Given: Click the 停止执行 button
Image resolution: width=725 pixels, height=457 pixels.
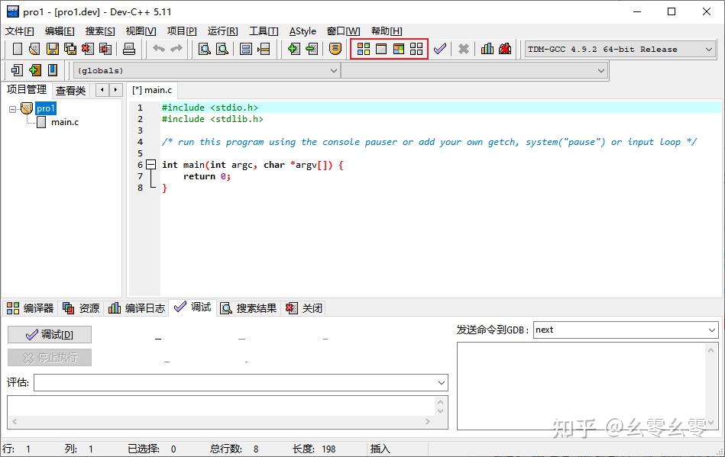Looking at the screenshot, I should click(x=50, y=358).
